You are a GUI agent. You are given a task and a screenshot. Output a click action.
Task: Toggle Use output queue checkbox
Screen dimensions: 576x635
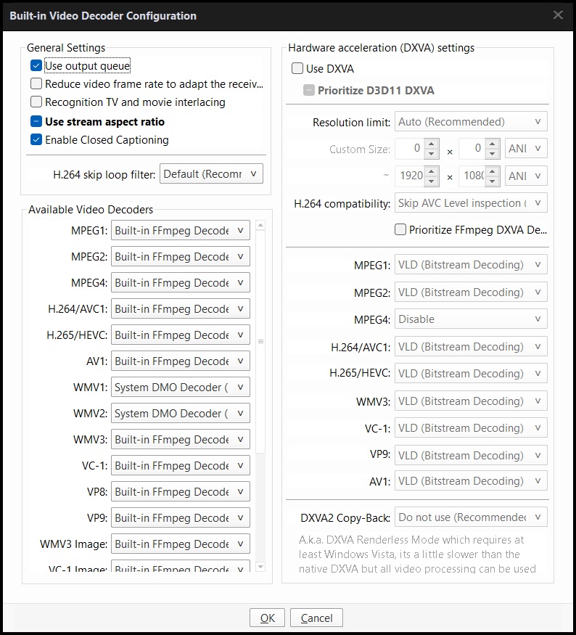pos(36,66)
